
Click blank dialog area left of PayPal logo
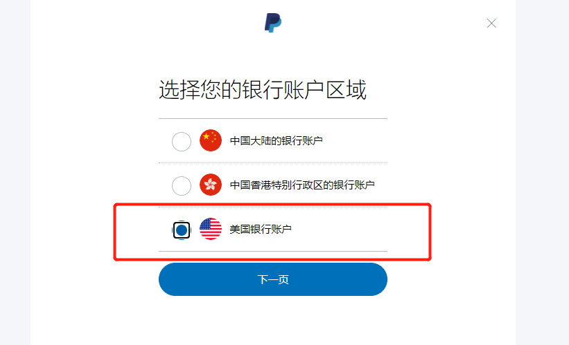pos(145,23)
